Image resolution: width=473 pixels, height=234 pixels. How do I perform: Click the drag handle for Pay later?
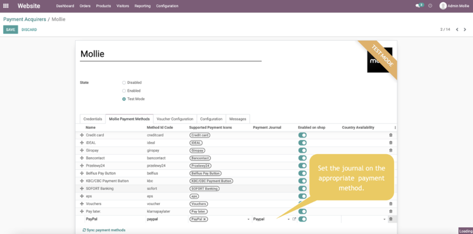click(82, 211)
